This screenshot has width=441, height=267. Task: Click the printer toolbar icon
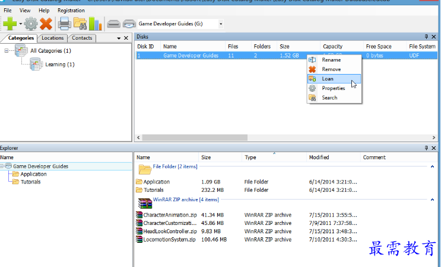tap(65, 24)
